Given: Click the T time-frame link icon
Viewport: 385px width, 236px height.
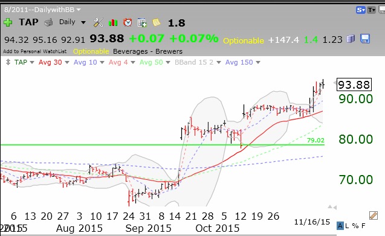Looking at the screenshot, I should (x=372, y=10).
